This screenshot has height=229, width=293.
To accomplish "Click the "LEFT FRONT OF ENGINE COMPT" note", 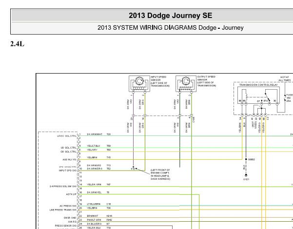I will (160, 174).
